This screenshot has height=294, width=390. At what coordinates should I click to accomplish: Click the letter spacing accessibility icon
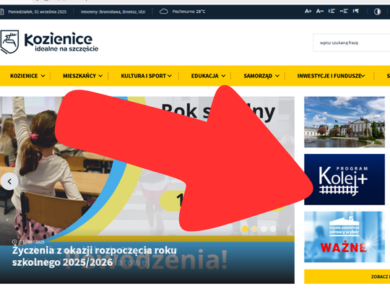344,11
